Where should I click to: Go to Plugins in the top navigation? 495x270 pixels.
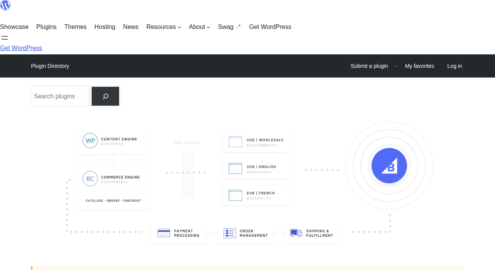[46, 27]
